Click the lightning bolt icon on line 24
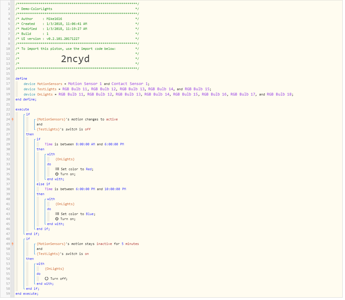 pos(13,120)
